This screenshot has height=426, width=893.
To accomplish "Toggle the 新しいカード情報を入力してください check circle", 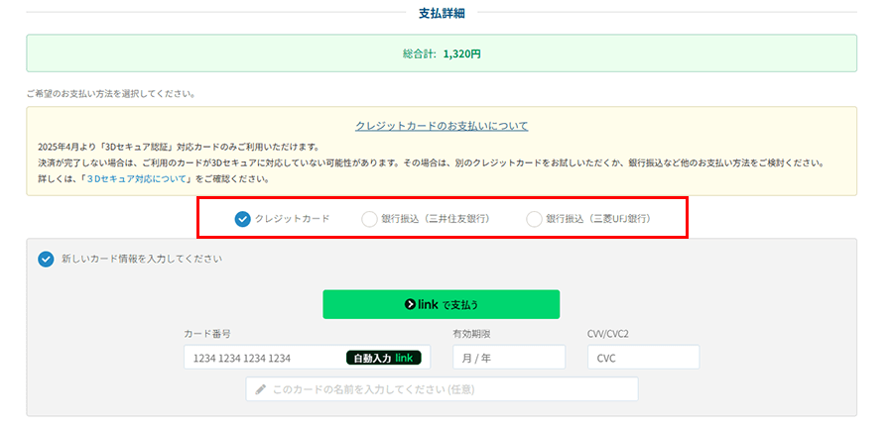I will pyautogui.click(x=46, y=260).
